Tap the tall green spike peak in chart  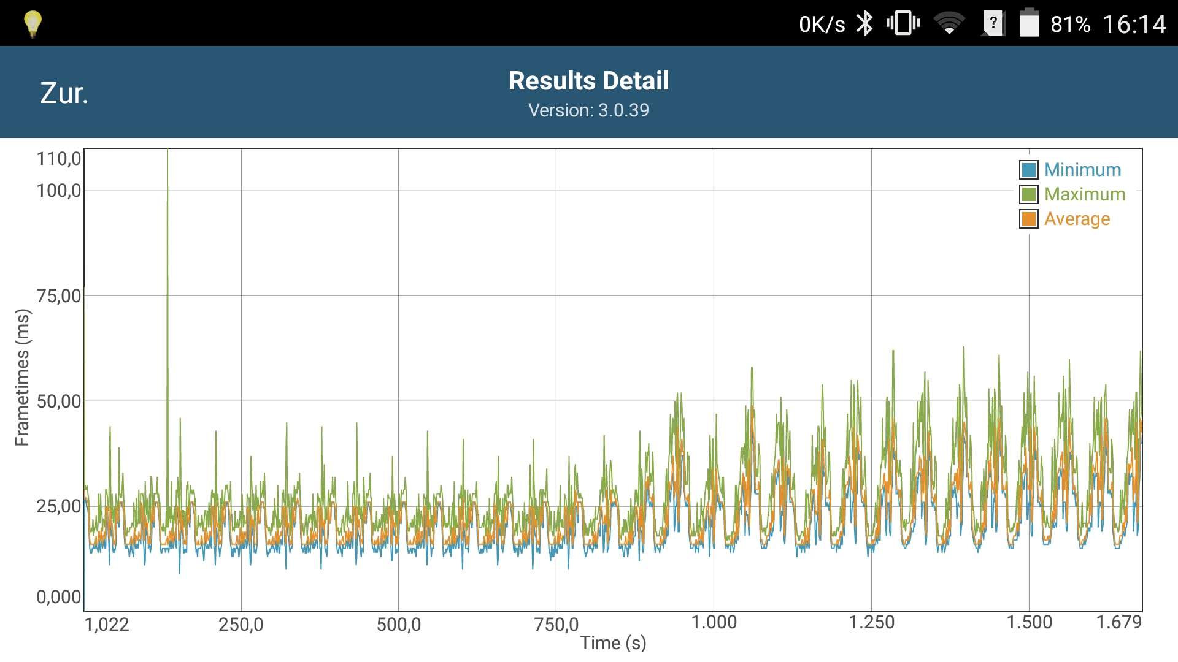point(167,153)
